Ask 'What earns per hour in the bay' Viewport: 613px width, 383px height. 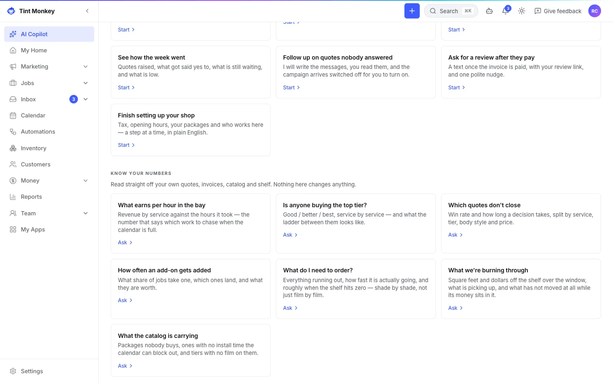[x=125, y=243]
